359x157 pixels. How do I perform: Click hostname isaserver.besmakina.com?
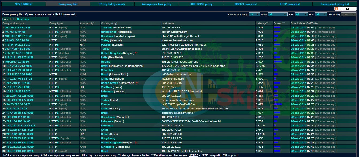click(177, 40)
